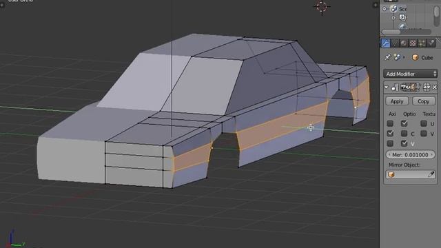Open the Texture checkerboard tab
This screenshot has width=441, height=248.
click(413, 43)
